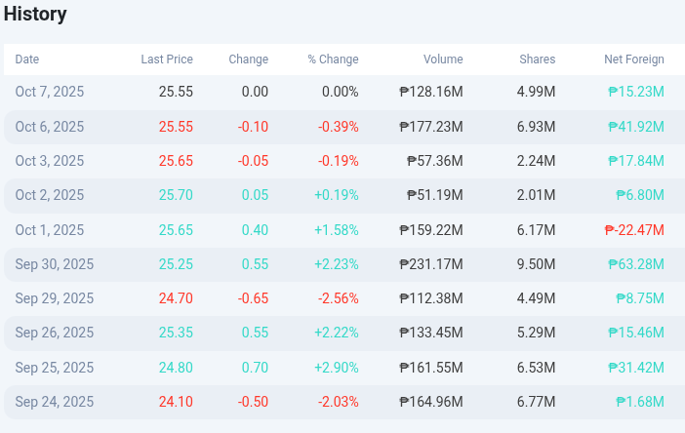This screenshot has height=433, width=685.
Task: Click the History section heading
Action: (35, 15)
